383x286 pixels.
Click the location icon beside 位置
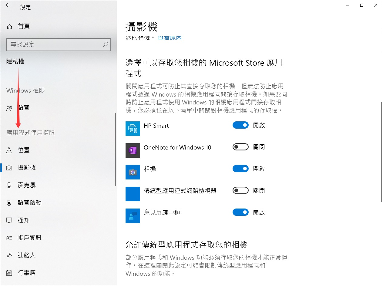pos(9,150)
